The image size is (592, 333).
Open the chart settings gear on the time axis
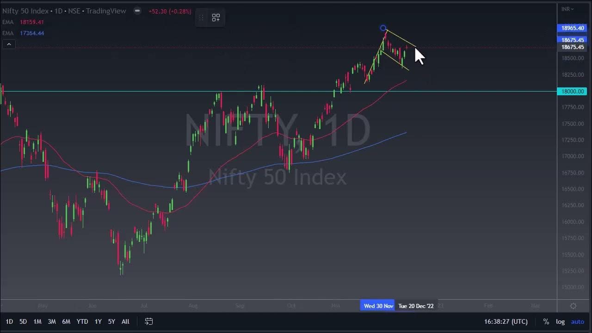coord(573,306)
